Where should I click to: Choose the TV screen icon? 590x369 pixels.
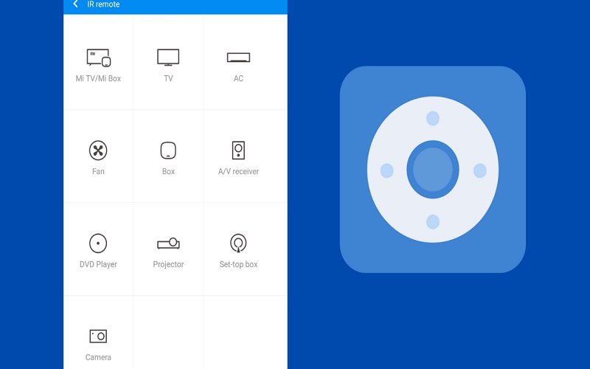[x=168, y=58]
